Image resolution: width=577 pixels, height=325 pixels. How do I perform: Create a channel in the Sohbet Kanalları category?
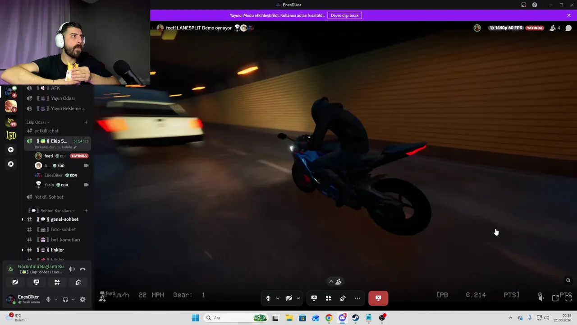point(86,211)
